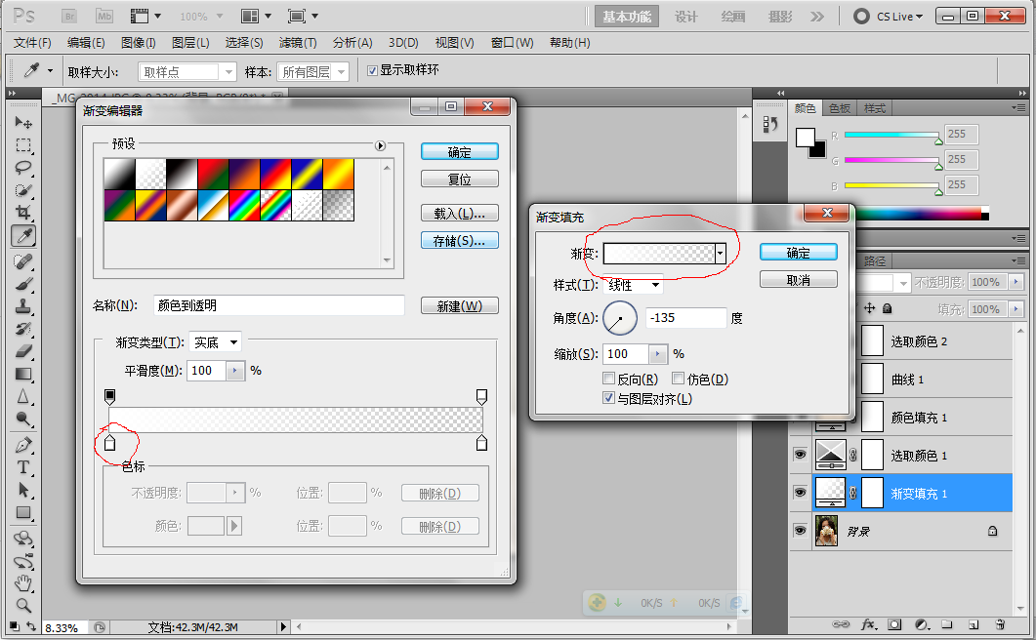Select the Eraser tool
Viewport: 1036px width, 640px height.
coord(23,350)
